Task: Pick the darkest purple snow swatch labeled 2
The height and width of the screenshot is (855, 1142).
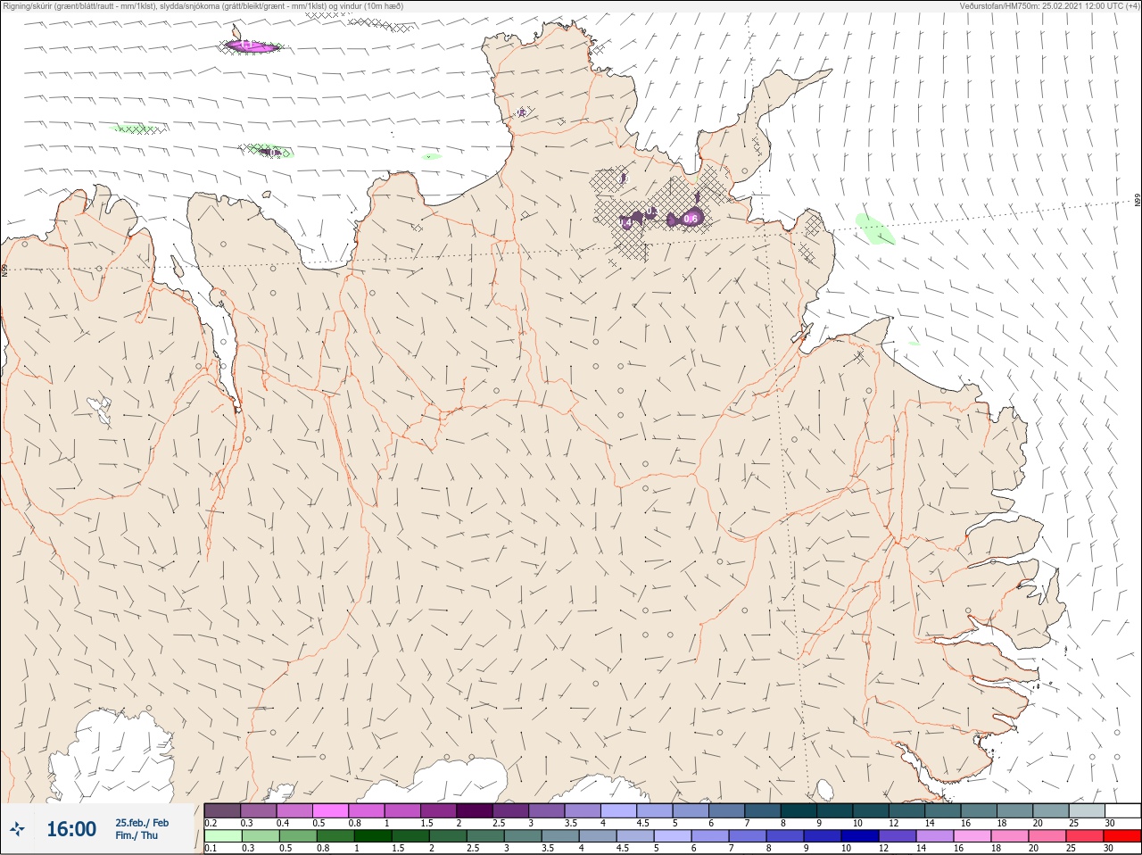Action: [474, 810]
